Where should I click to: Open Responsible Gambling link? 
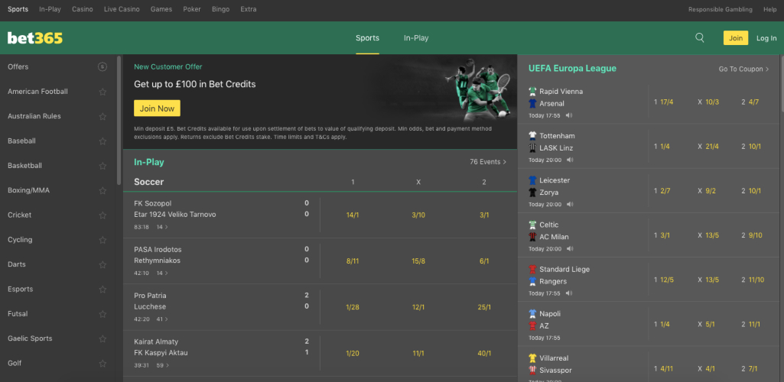(720, 9)
